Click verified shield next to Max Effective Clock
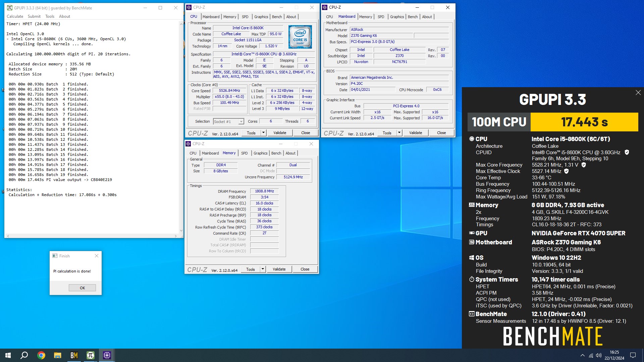 (567, 171)
